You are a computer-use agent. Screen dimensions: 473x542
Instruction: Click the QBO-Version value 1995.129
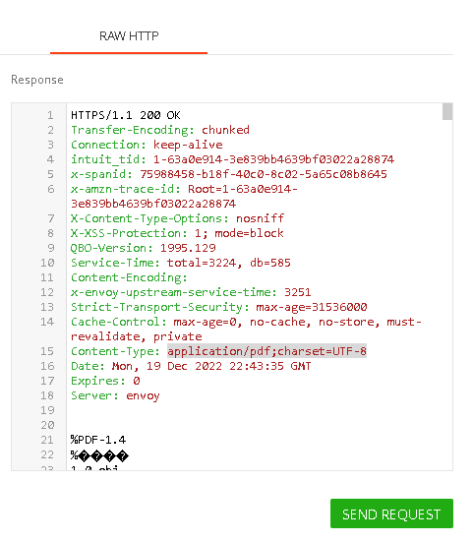188,248
